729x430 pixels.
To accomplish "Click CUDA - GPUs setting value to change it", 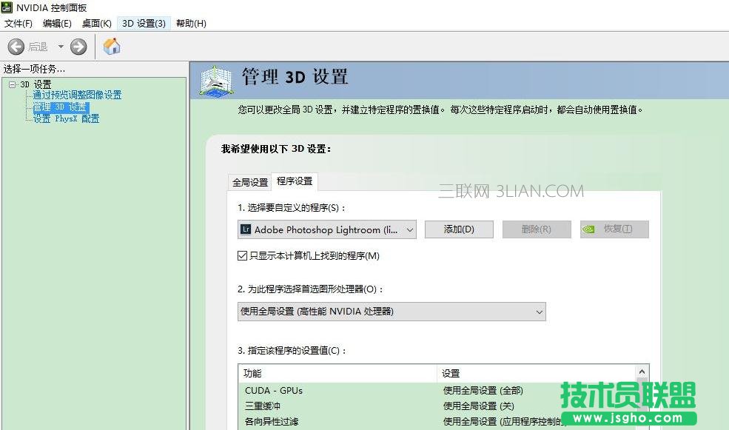I will tap(488, 390).
